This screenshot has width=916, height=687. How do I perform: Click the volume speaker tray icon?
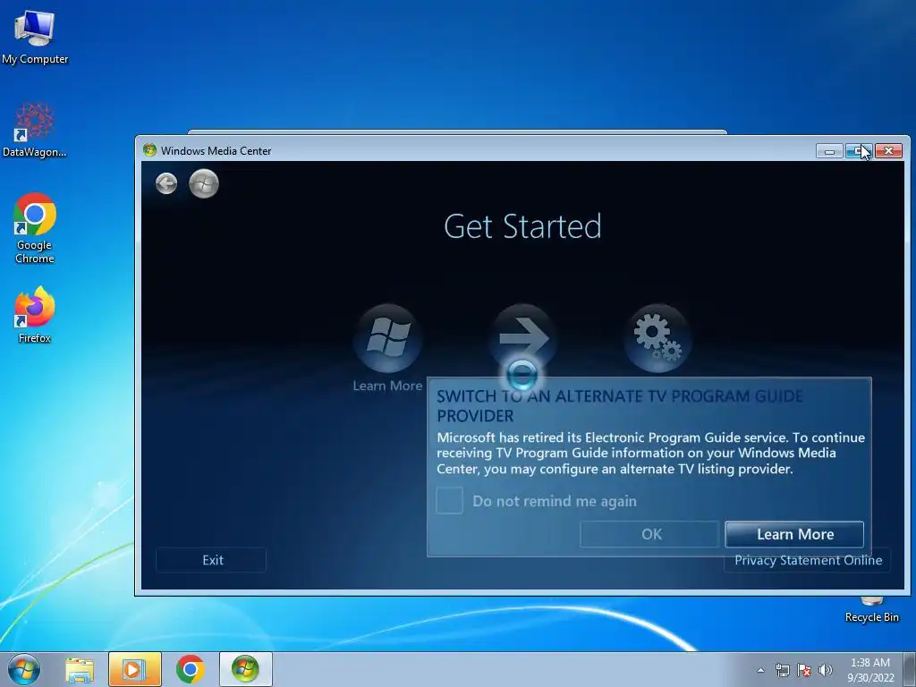coord(826,670)
